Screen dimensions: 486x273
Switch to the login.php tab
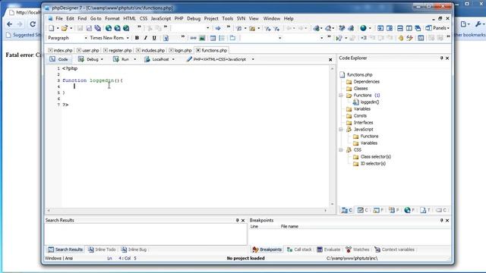[x=181, y=50]
